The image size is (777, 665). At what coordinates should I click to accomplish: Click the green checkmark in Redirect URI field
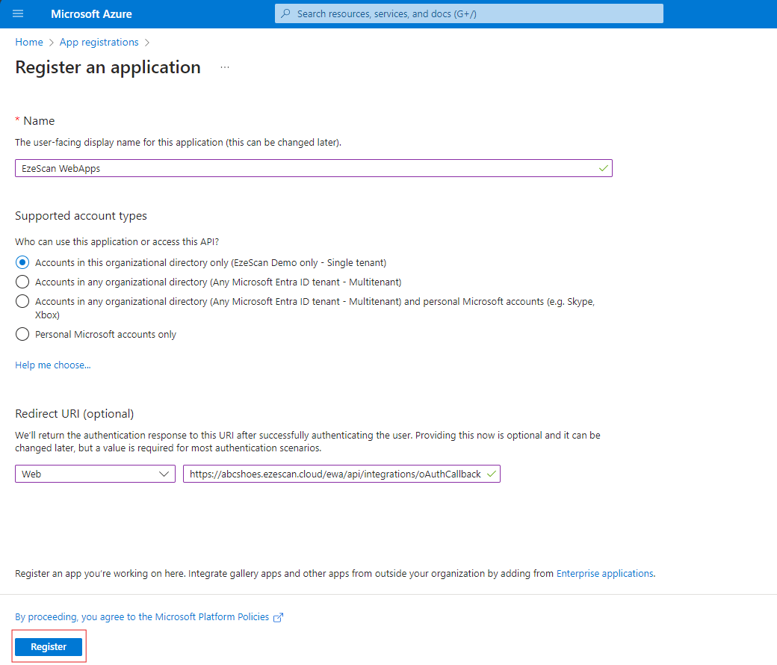point(491,474)
